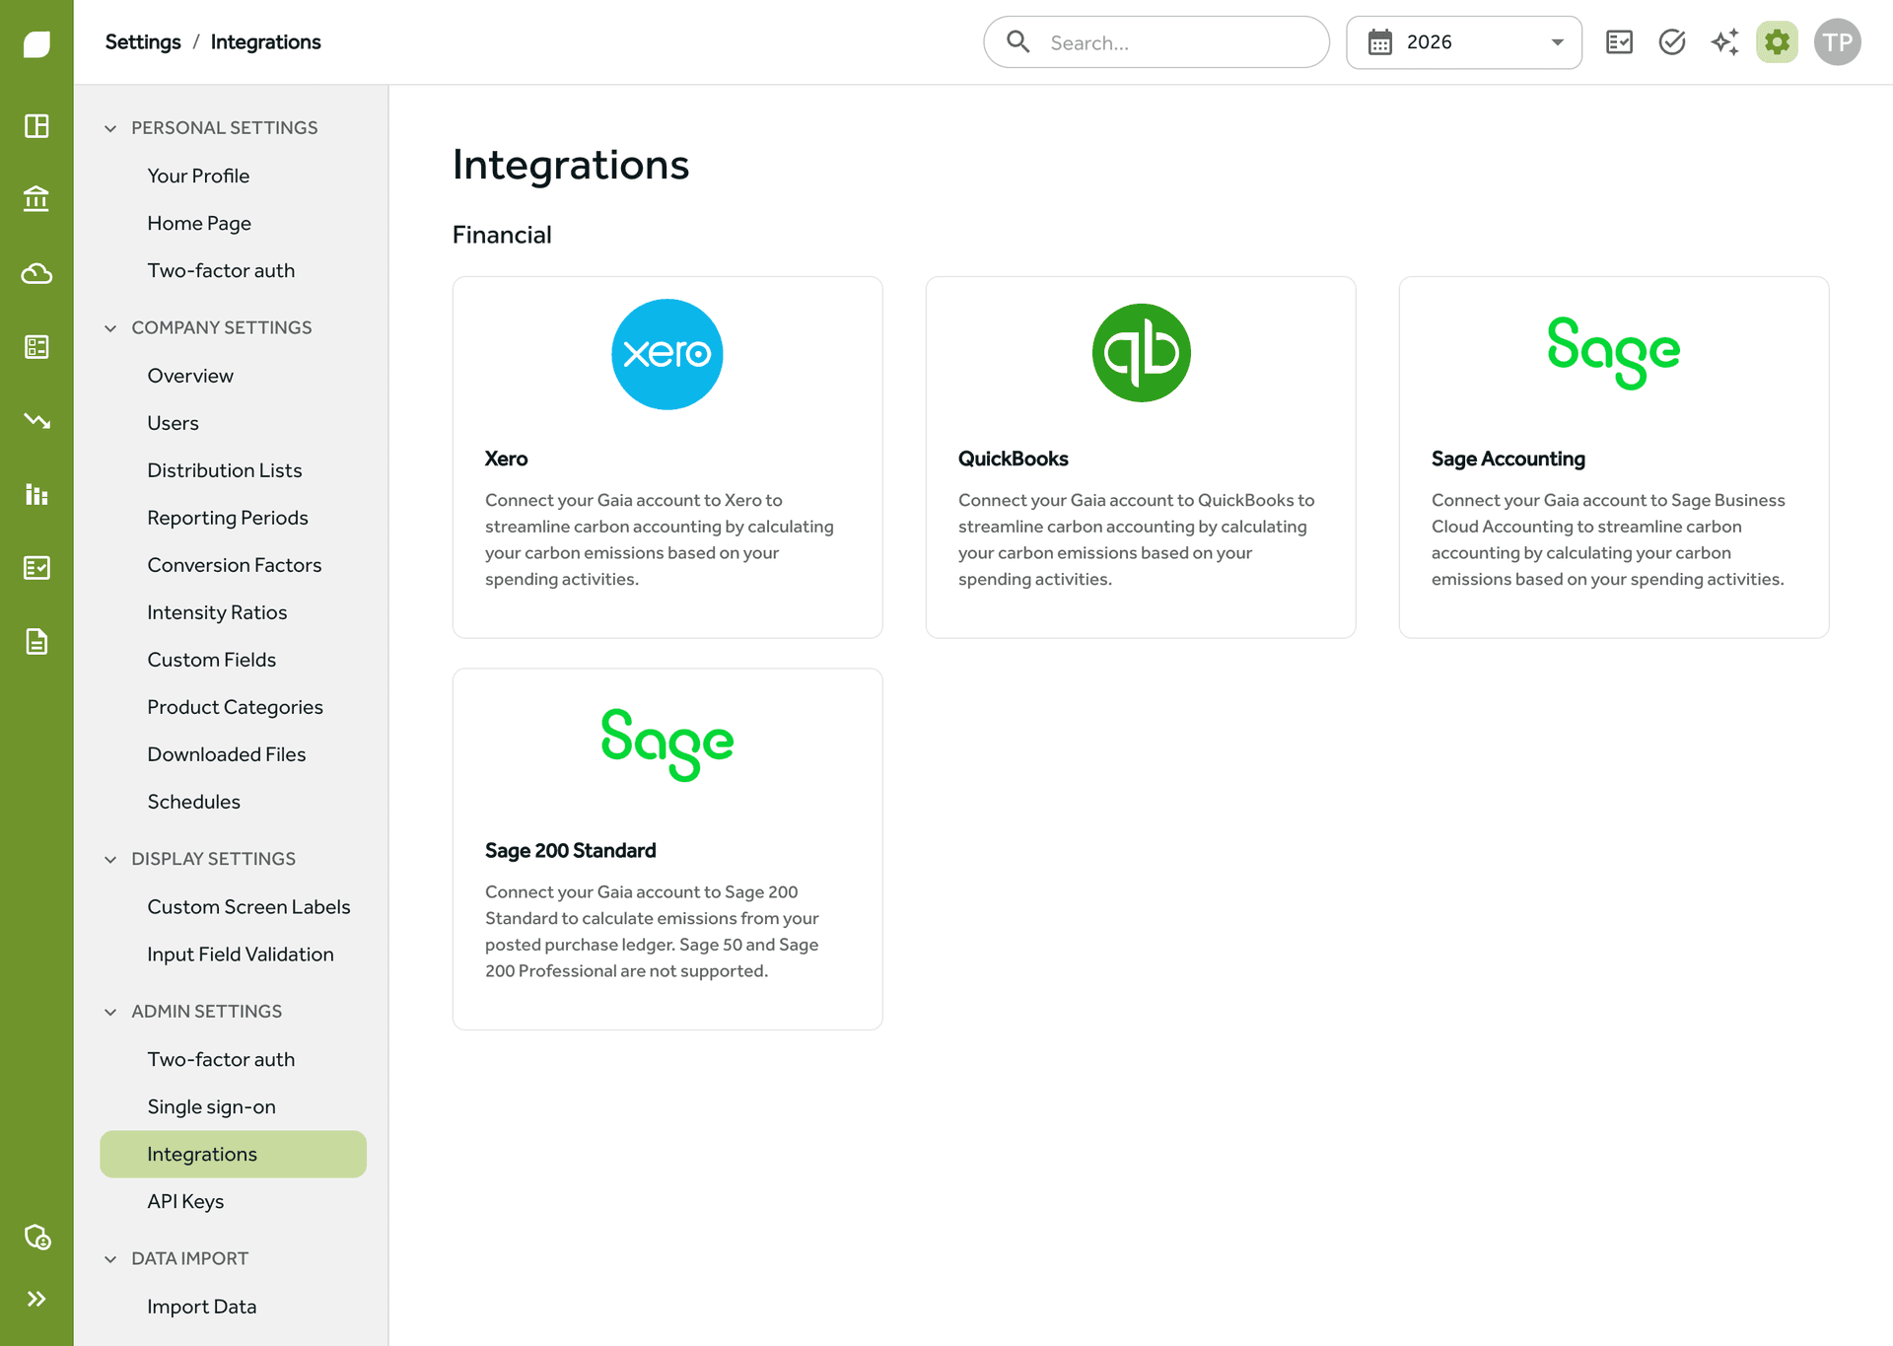Click the Xero logo
1893x1346 pixels.
pyautogui.click(x=667, y=354)
